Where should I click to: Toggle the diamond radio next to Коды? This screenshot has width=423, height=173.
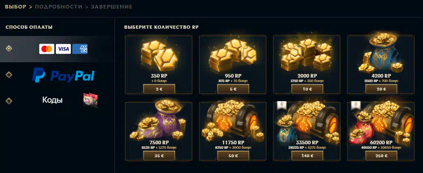(x=9, y=101)
